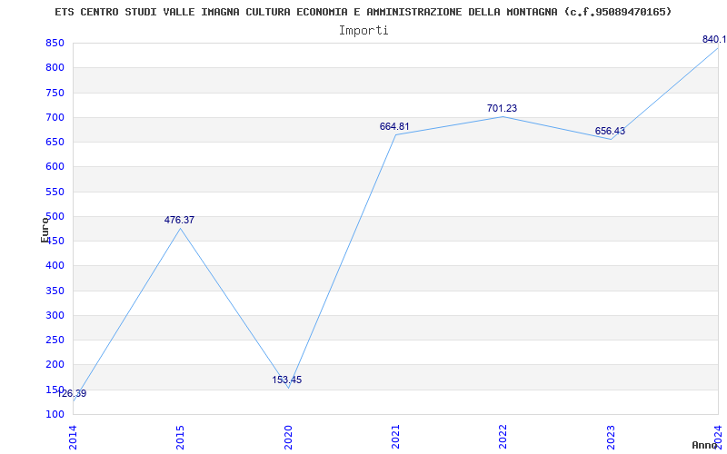Click the 476.37 data point label
727x454 pixels.
[x=179, y=220]
